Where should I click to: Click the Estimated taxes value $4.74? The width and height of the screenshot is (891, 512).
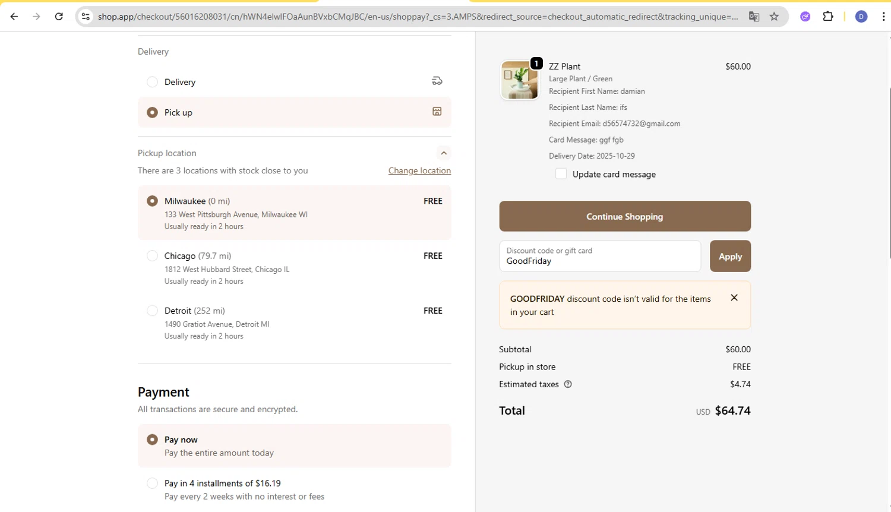point(740,384)
